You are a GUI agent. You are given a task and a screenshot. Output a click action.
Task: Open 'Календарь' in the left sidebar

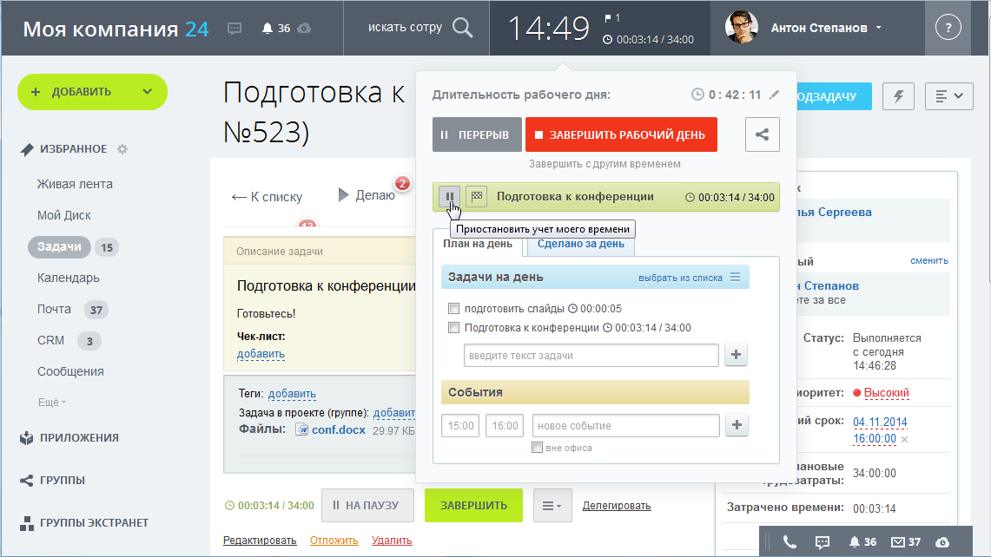68,278
